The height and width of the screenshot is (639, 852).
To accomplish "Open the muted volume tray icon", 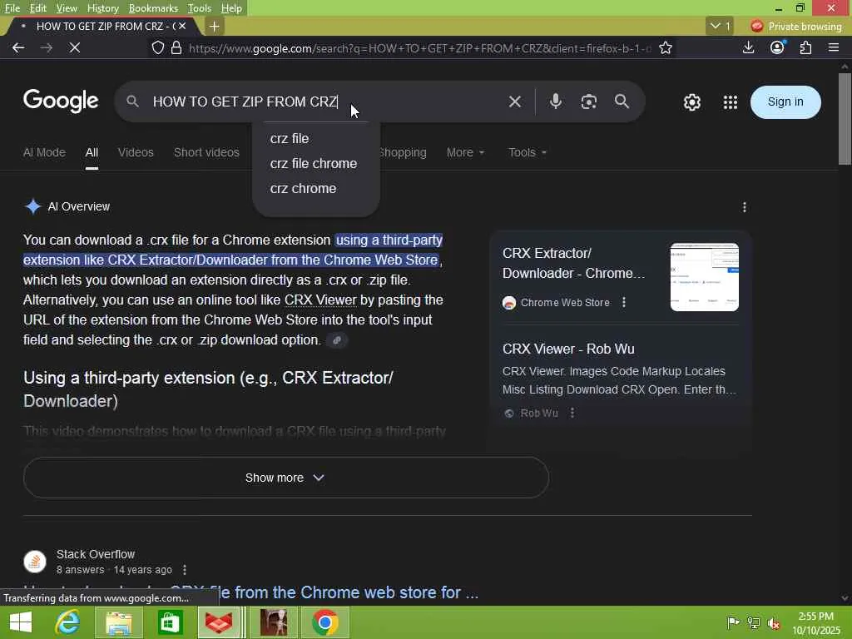I will point(774,622).
